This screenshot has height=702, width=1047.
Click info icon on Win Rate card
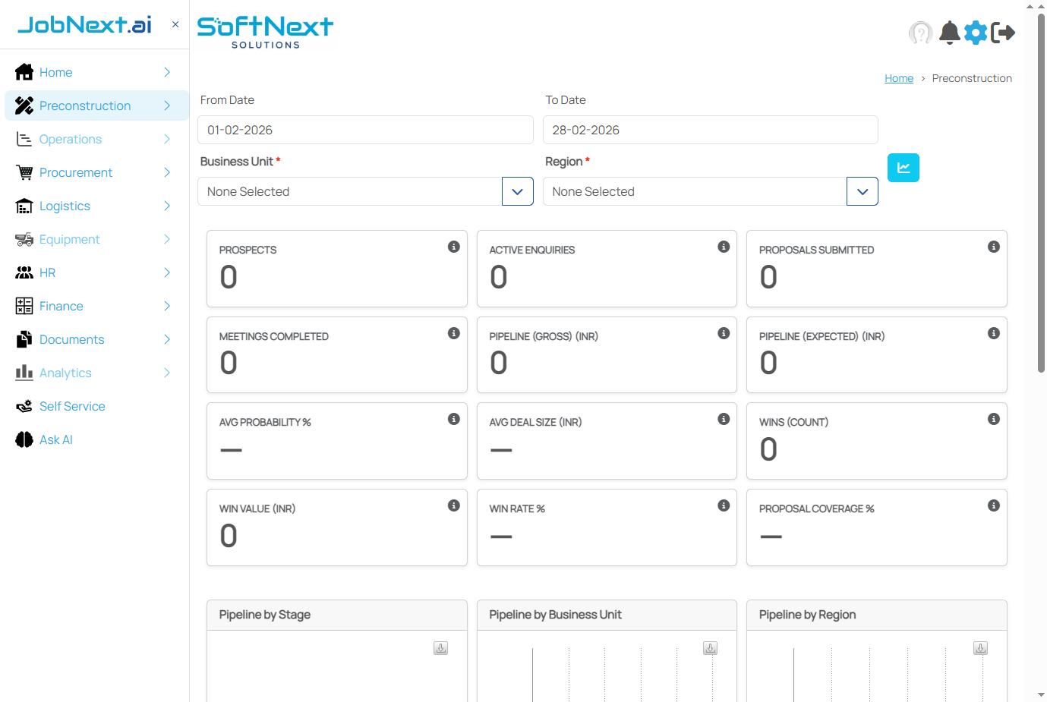[724, 504]
